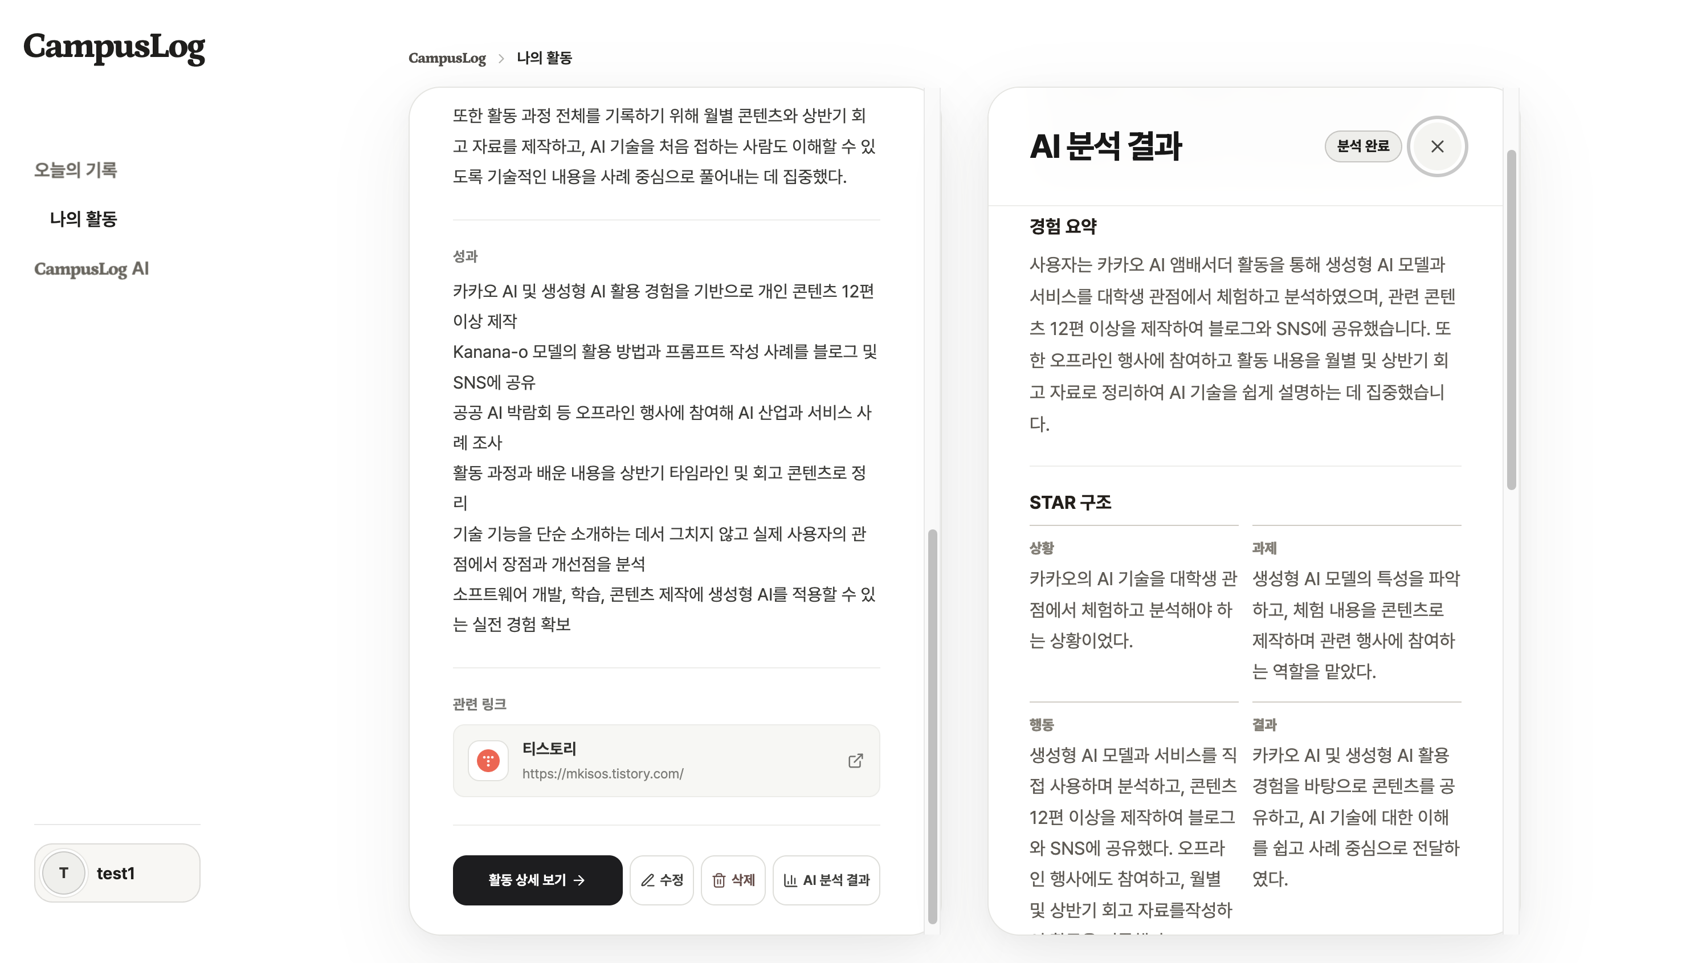The height and width of the screenshot is (963, 1698).
Task: Click the 성과 section label
Action: (465, 256)
